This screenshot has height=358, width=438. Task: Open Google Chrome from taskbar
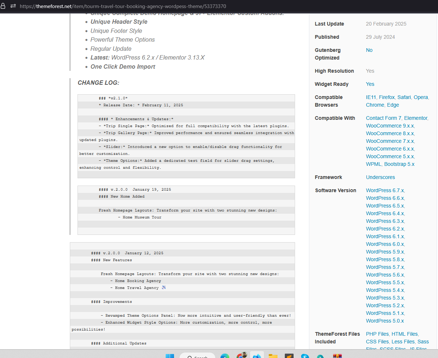pyautogui.click(x=241, y=355)
